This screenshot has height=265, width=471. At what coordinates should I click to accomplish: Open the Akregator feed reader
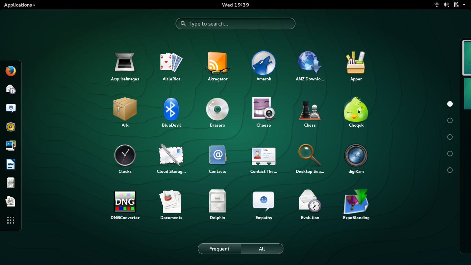pos(217,63)
